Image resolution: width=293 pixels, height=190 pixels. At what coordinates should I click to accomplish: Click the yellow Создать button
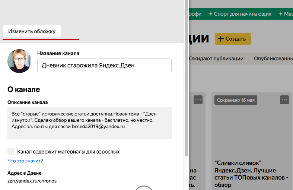233,39
